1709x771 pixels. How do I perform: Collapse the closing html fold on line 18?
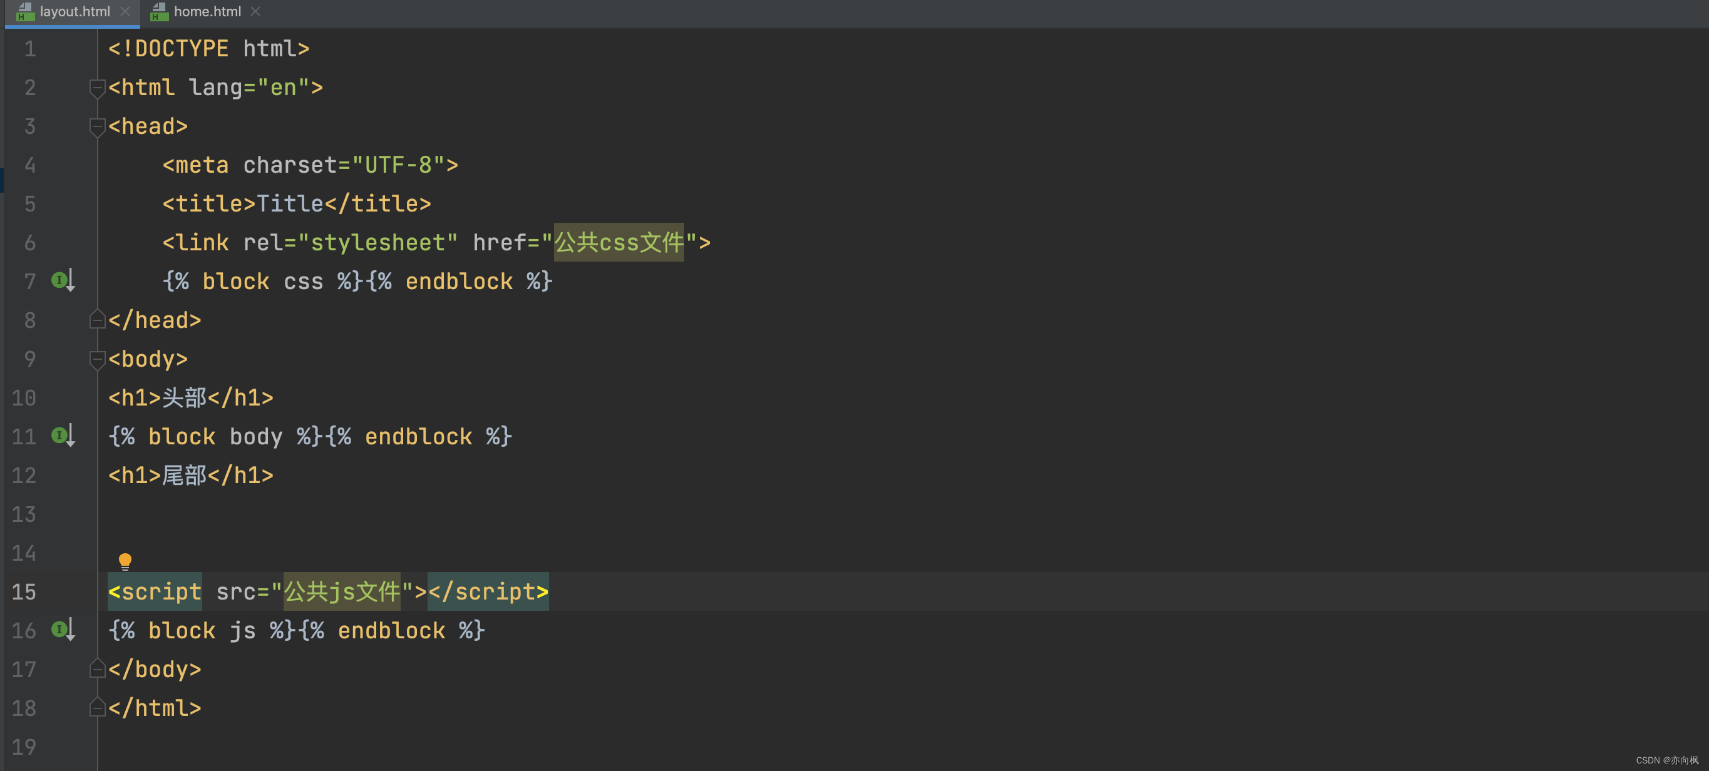coord(97,708)
